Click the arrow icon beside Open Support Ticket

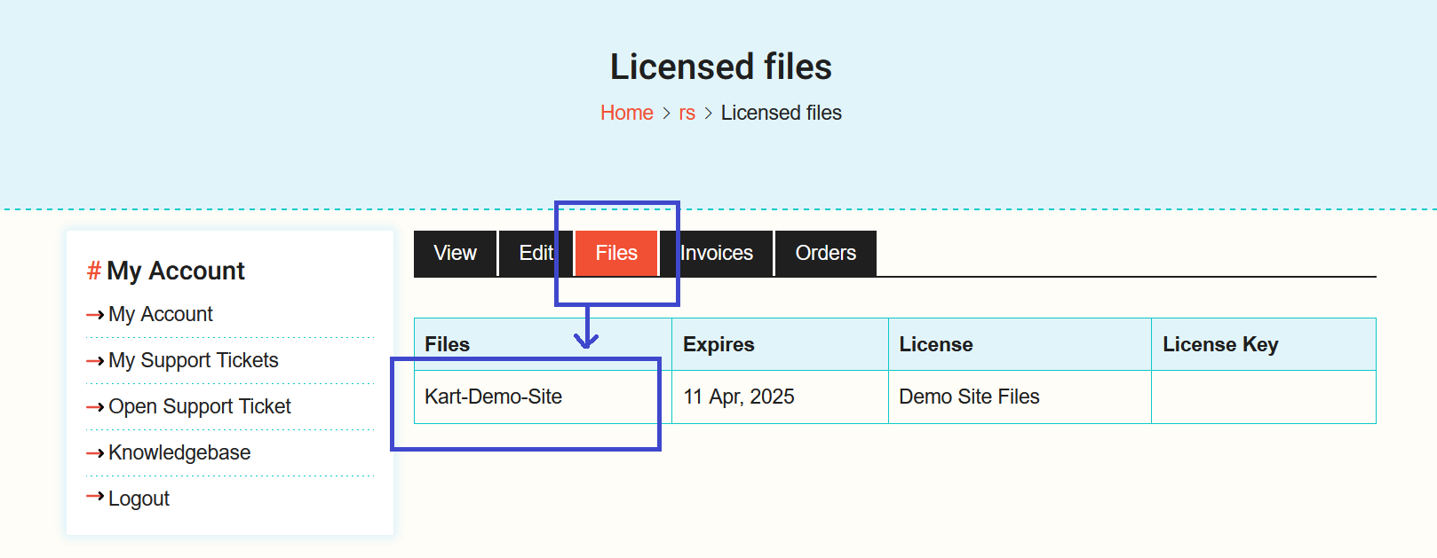point(95,407)
